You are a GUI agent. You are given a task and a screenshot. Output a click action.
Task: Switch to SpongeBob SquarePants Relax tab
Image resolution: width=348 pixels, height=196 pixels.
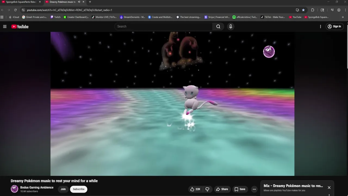[x=21, y=2]
